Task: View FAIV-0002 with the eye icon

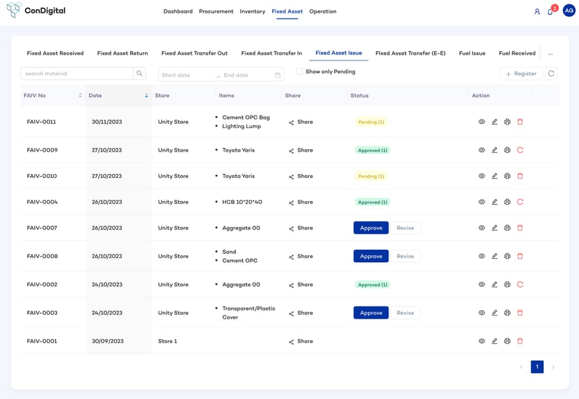Action: point(481,285)
